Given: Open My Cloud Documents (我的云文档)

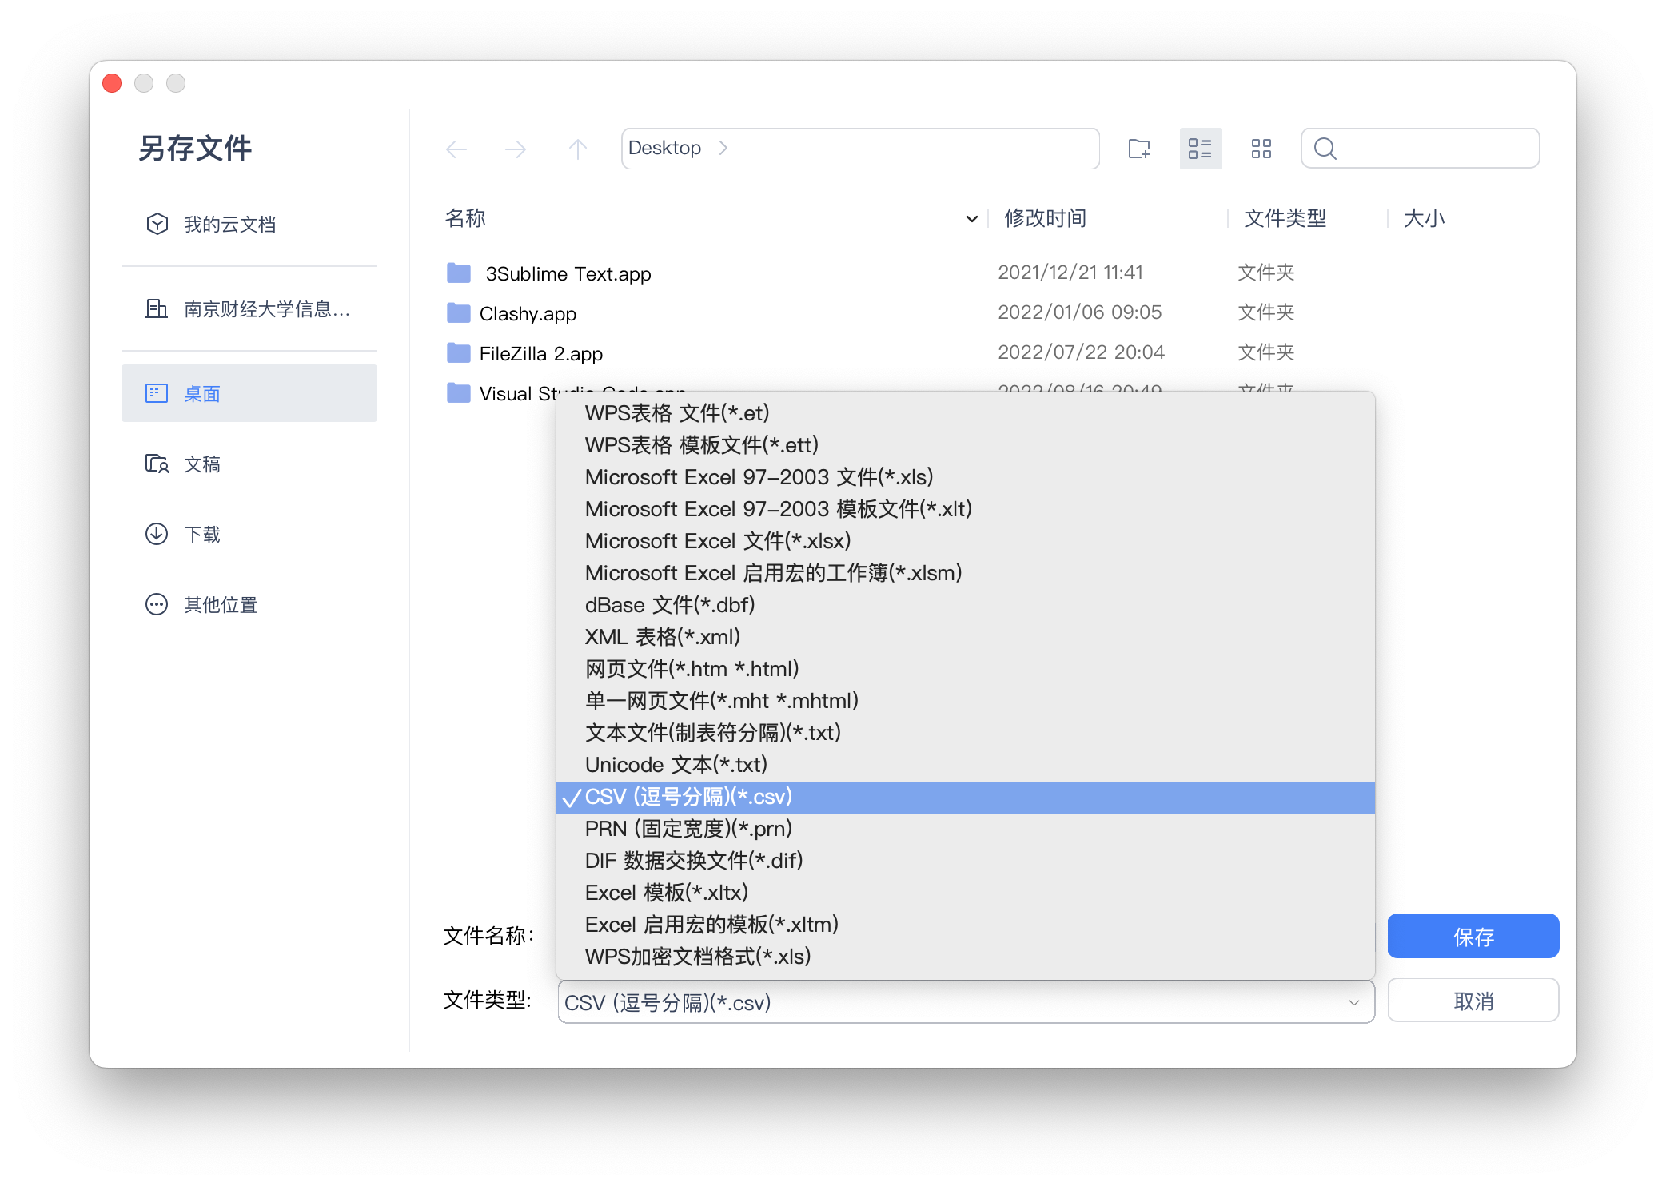Looking at the screenshot, I should point(229,225).
